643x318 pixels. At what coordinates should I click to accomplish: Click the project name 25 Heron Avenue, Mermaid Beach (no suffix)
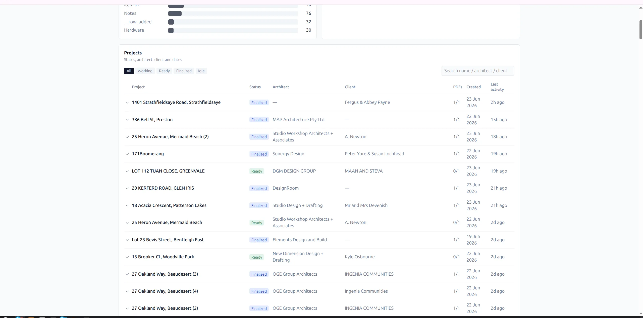167,222
